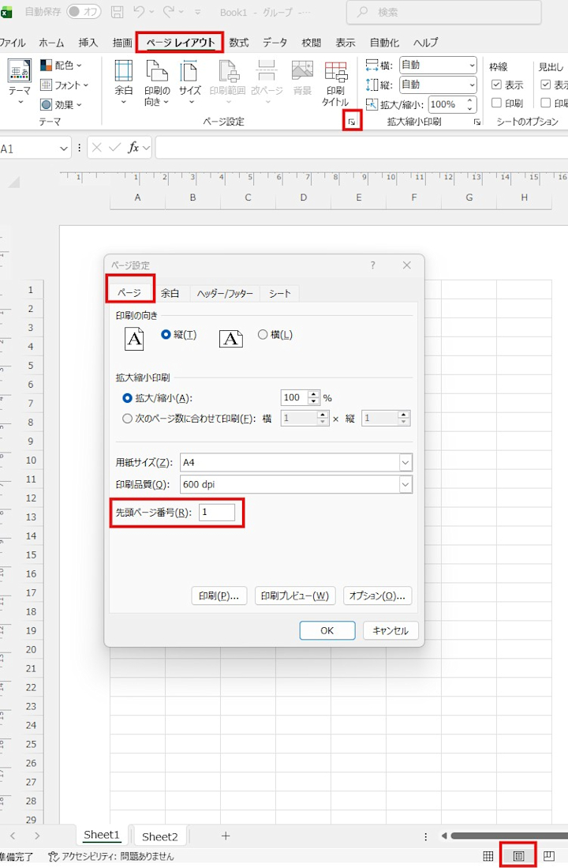The width and height of the screenshot is (568, 868).
Task: Launch the Page Setup dialog launcher
Action: pos(352,121)
